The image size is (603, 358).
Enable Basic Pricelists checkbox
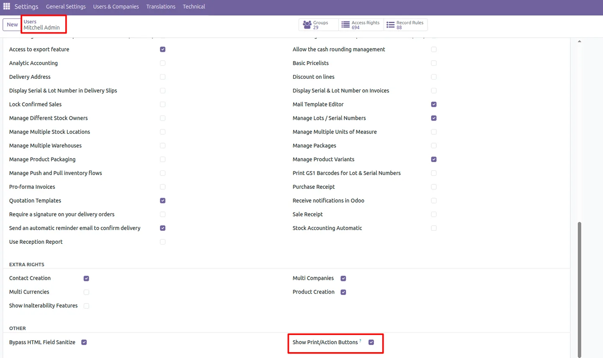click(434, 63)
